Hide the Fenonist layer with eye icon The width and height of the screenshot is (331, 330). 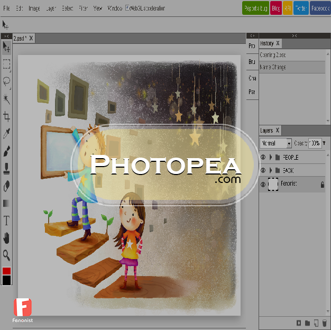point(263,185)
